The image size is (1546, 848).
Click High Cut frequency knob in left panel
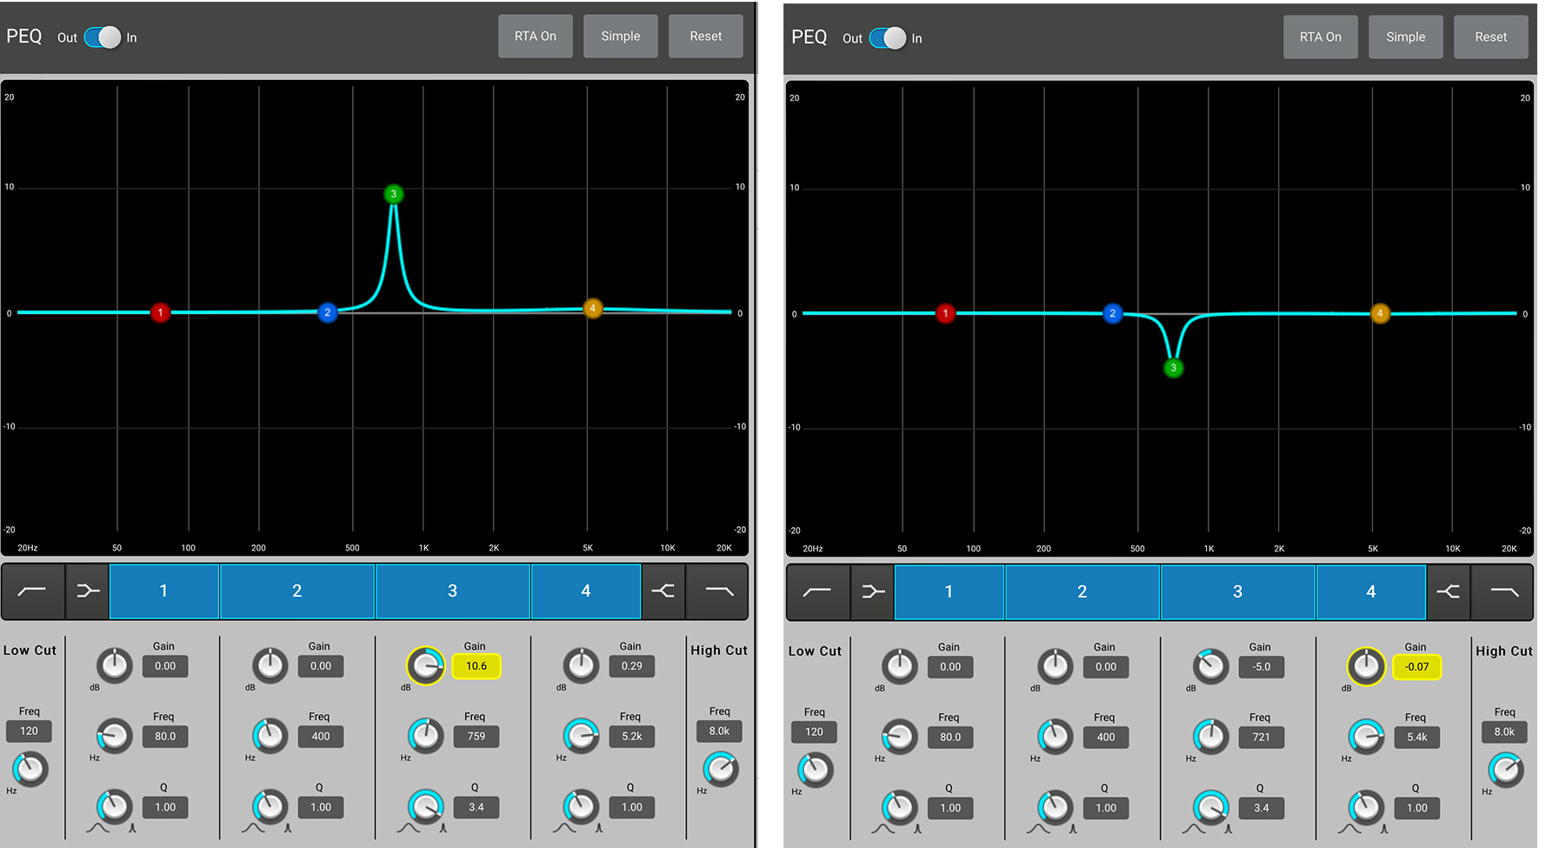pyautogui.click(x=721, y=769)
